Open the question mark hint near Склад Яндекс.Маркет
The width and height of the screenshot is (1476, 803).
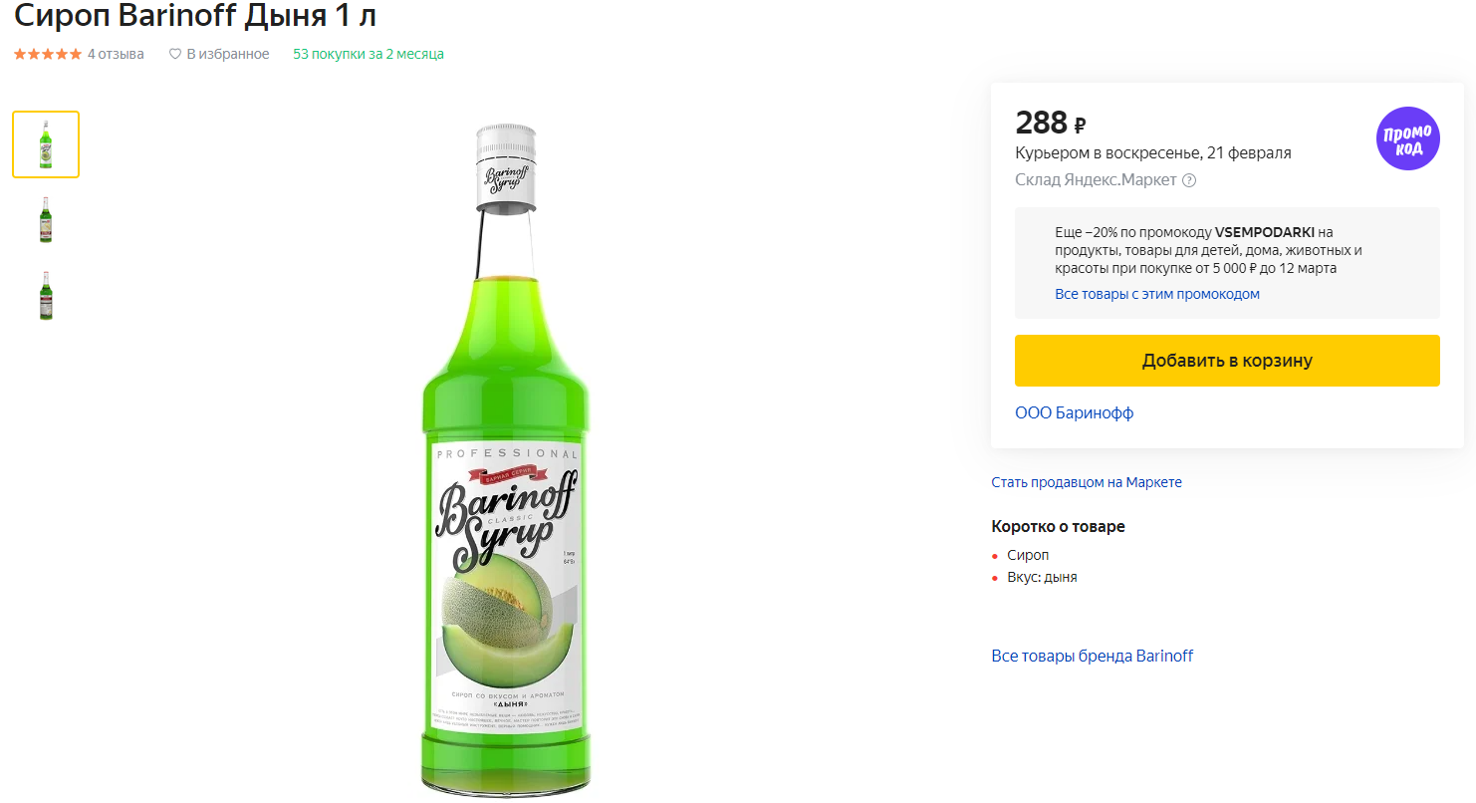pyautogui.click(x=1188, y=180)
